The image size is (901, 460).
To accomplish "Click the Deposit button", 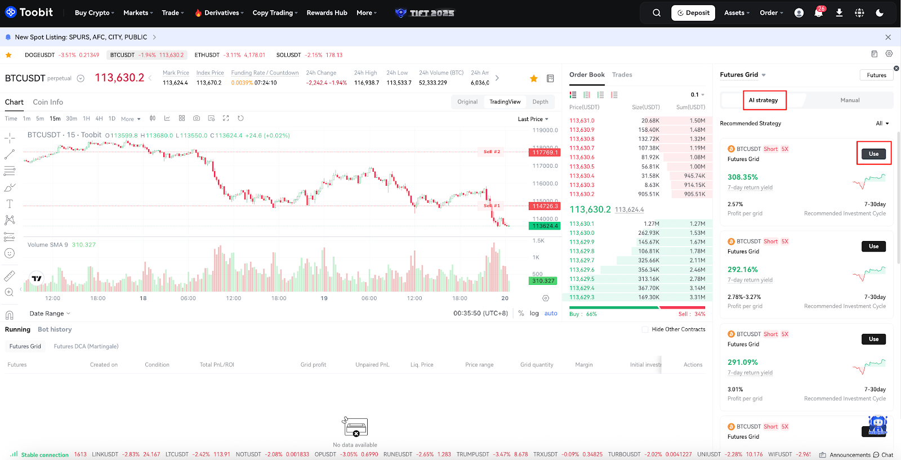I will [x=693, y=13].
